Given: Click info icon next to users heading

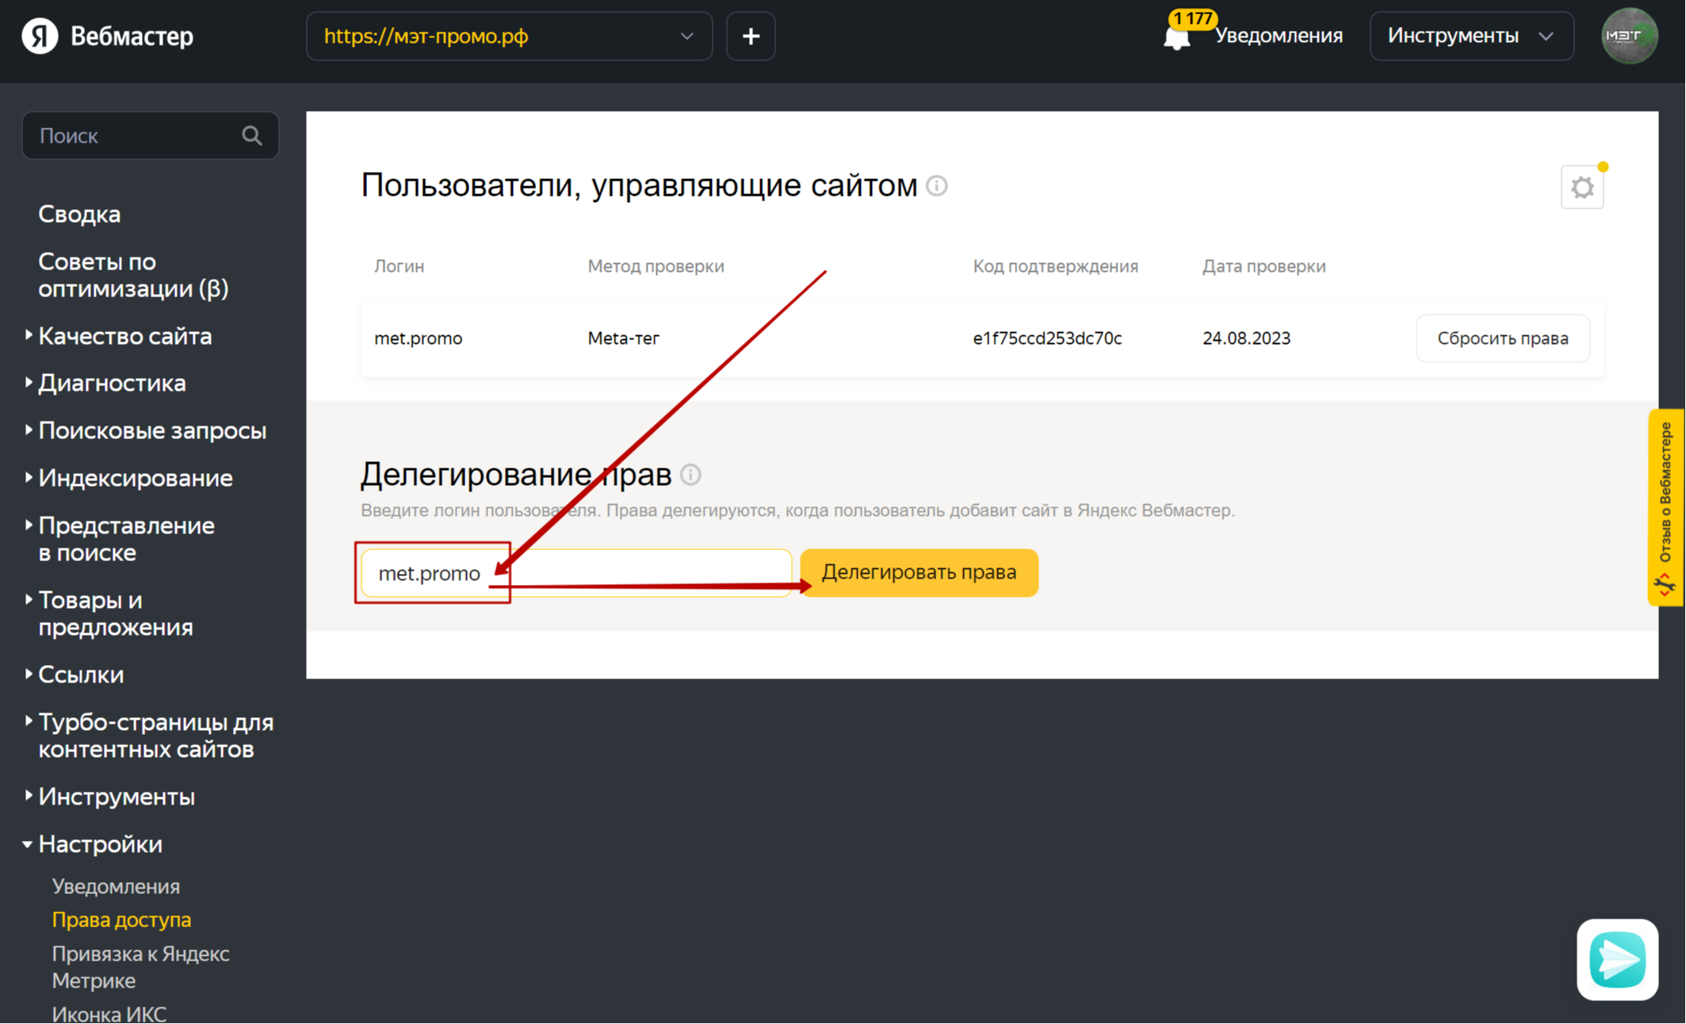Looking at the screenshot, I should pyautogui.click(x=937, y=185).
